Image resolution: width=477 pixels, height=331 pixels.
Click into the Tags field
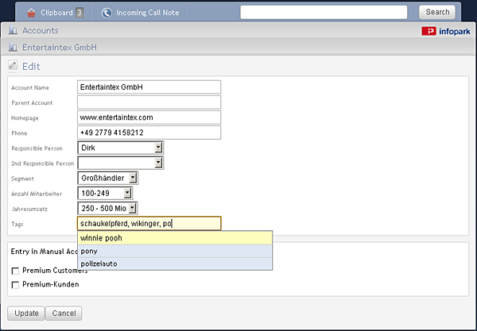[149, 224]
